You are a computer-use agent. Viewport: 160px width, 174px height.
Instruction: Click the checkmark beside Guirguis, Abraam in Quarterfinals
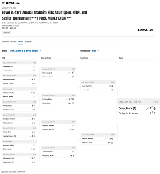(73, 125)
